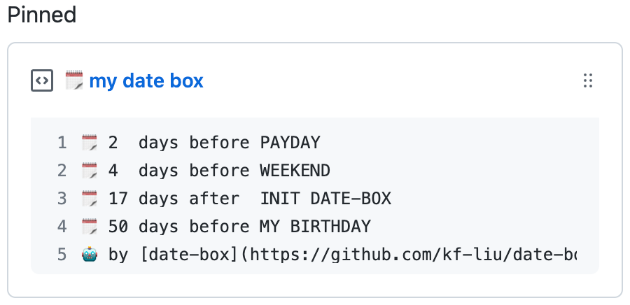The width and height of the screenshot is (630, 305).
Task: Click the robot emoji on line 5
Action: [89, 255]
